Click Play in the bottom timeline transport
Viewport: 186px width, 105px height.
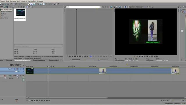[35, 101]
